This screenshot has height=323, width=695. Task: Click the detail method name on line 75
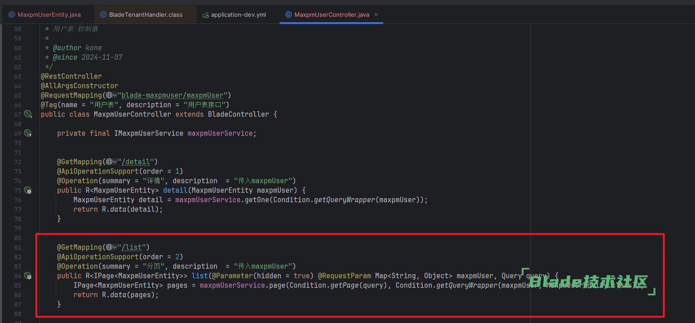[175, 190]
